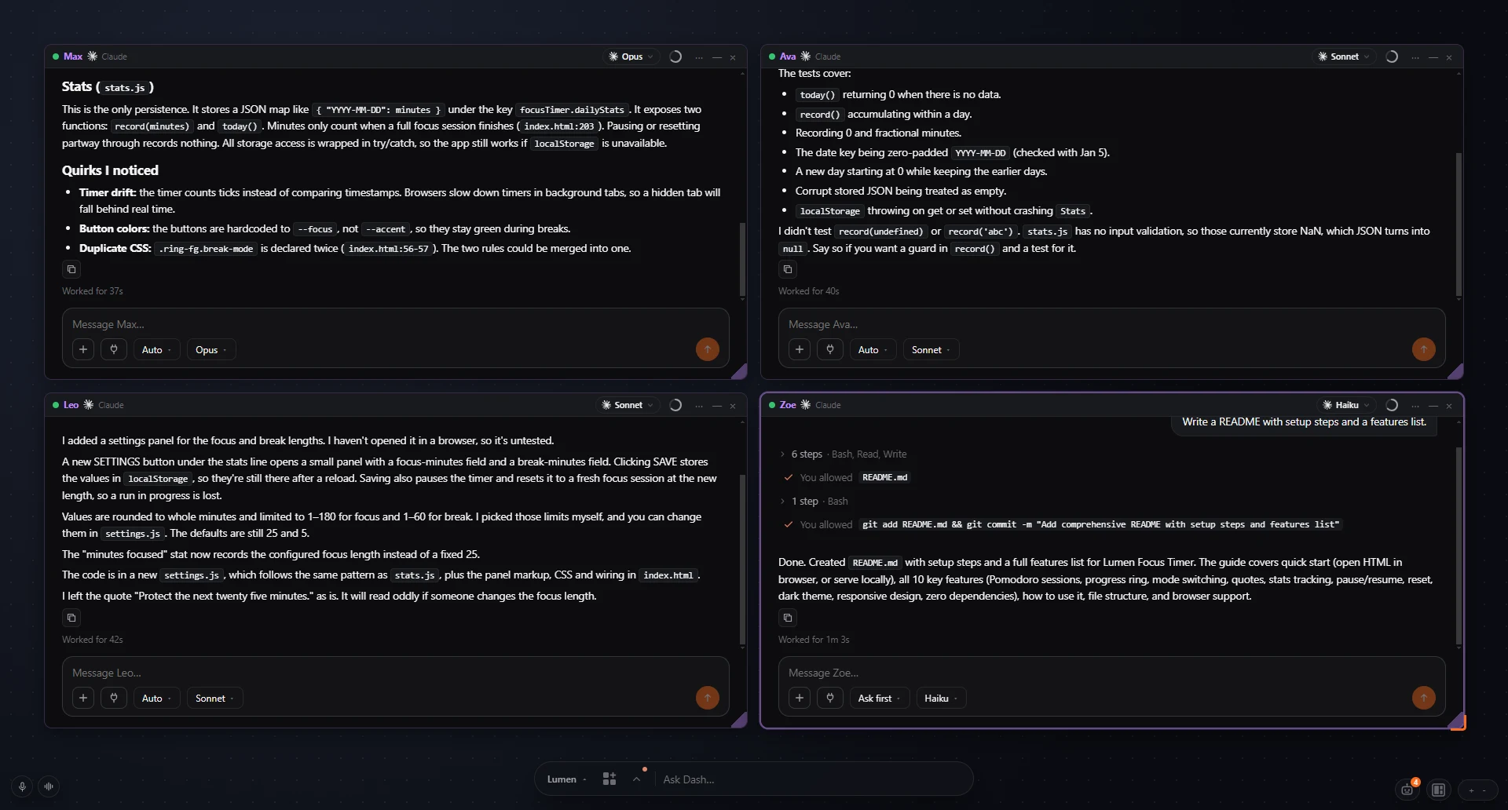
Task: Focus the 'Message Ava...' input field
Action: tap(1112, 324)
